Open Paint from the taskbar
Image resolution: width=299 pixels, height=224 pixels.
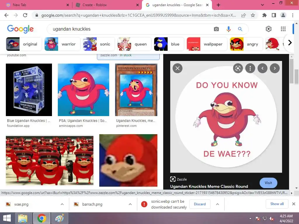(59, 218)
